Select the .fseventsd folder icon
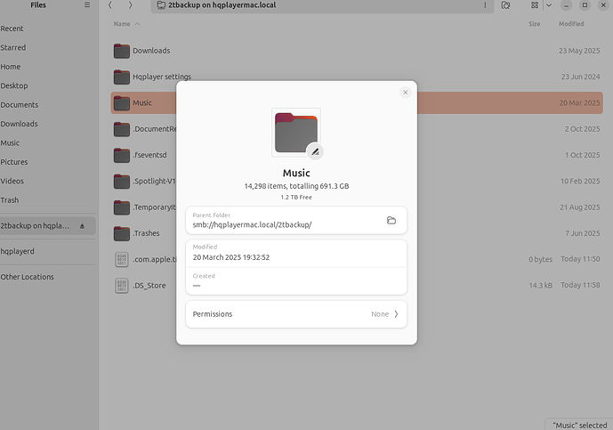613x430 pixels. pos(122,155)
